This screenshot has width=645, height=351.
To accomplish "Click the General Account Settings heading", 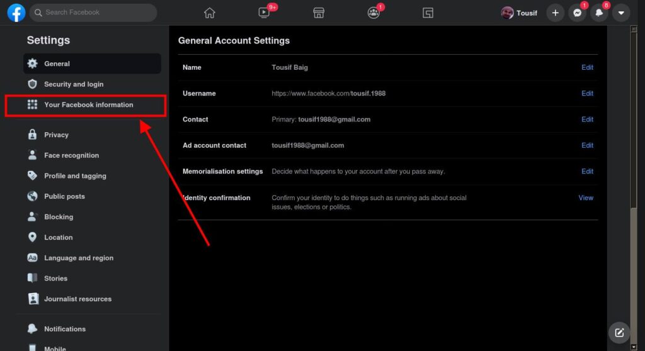I will tap(234, 41).
